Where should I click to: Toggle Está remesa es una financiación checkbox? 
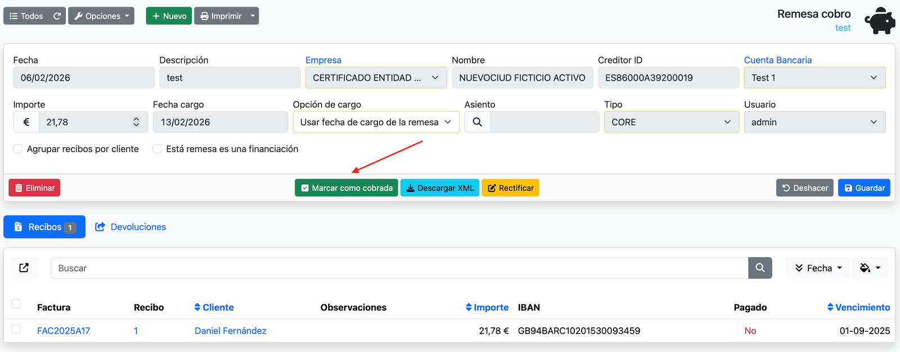pos(157,149)
